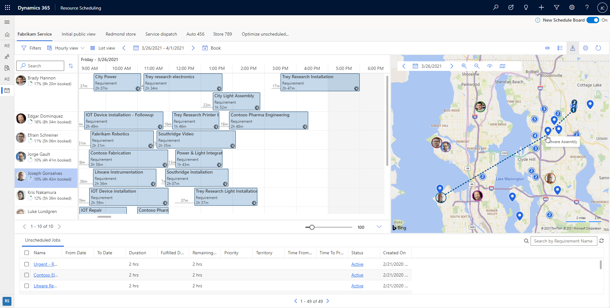610x308 pixels.
Task: Adjust the board zoom slider handle
Action: coord(312,227)
